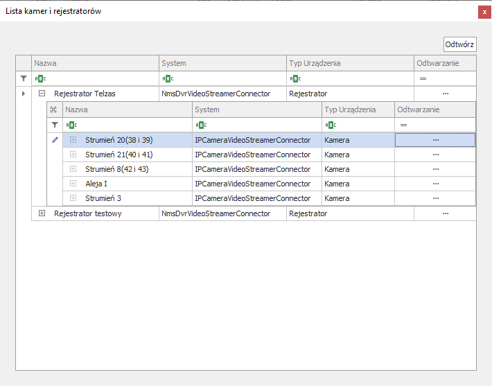Viewport: 492px width, 386px height.
Task: Sort by outer Nazwa column header
Action: tap(95, 63)
